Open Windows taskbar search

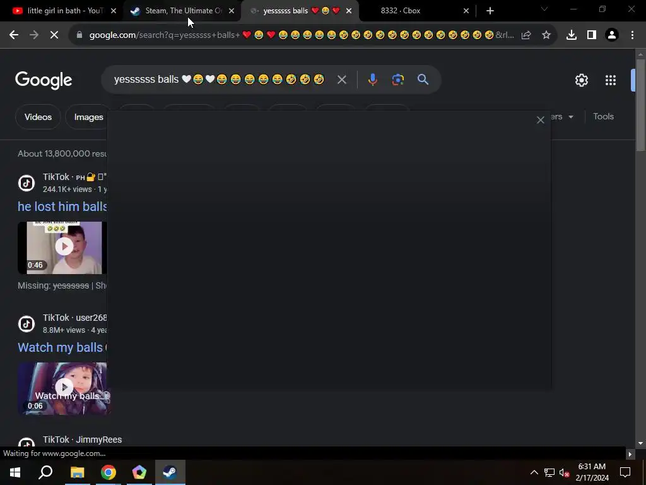45,472
